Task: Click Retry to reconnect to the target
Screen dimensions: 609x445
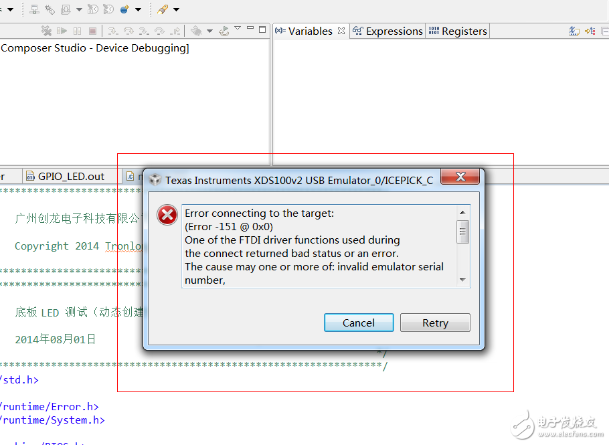Action: (435, 323)
